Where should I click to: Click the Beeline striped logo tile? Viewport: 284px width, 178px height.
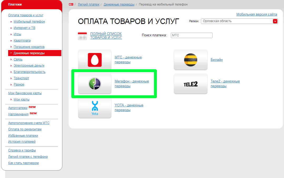(191, 60)
